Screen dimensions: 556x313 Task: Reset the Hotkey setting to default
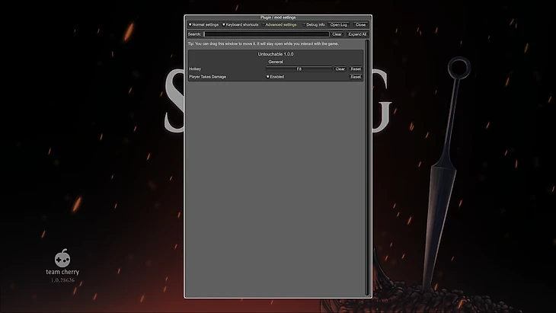[x=356, y=69]
